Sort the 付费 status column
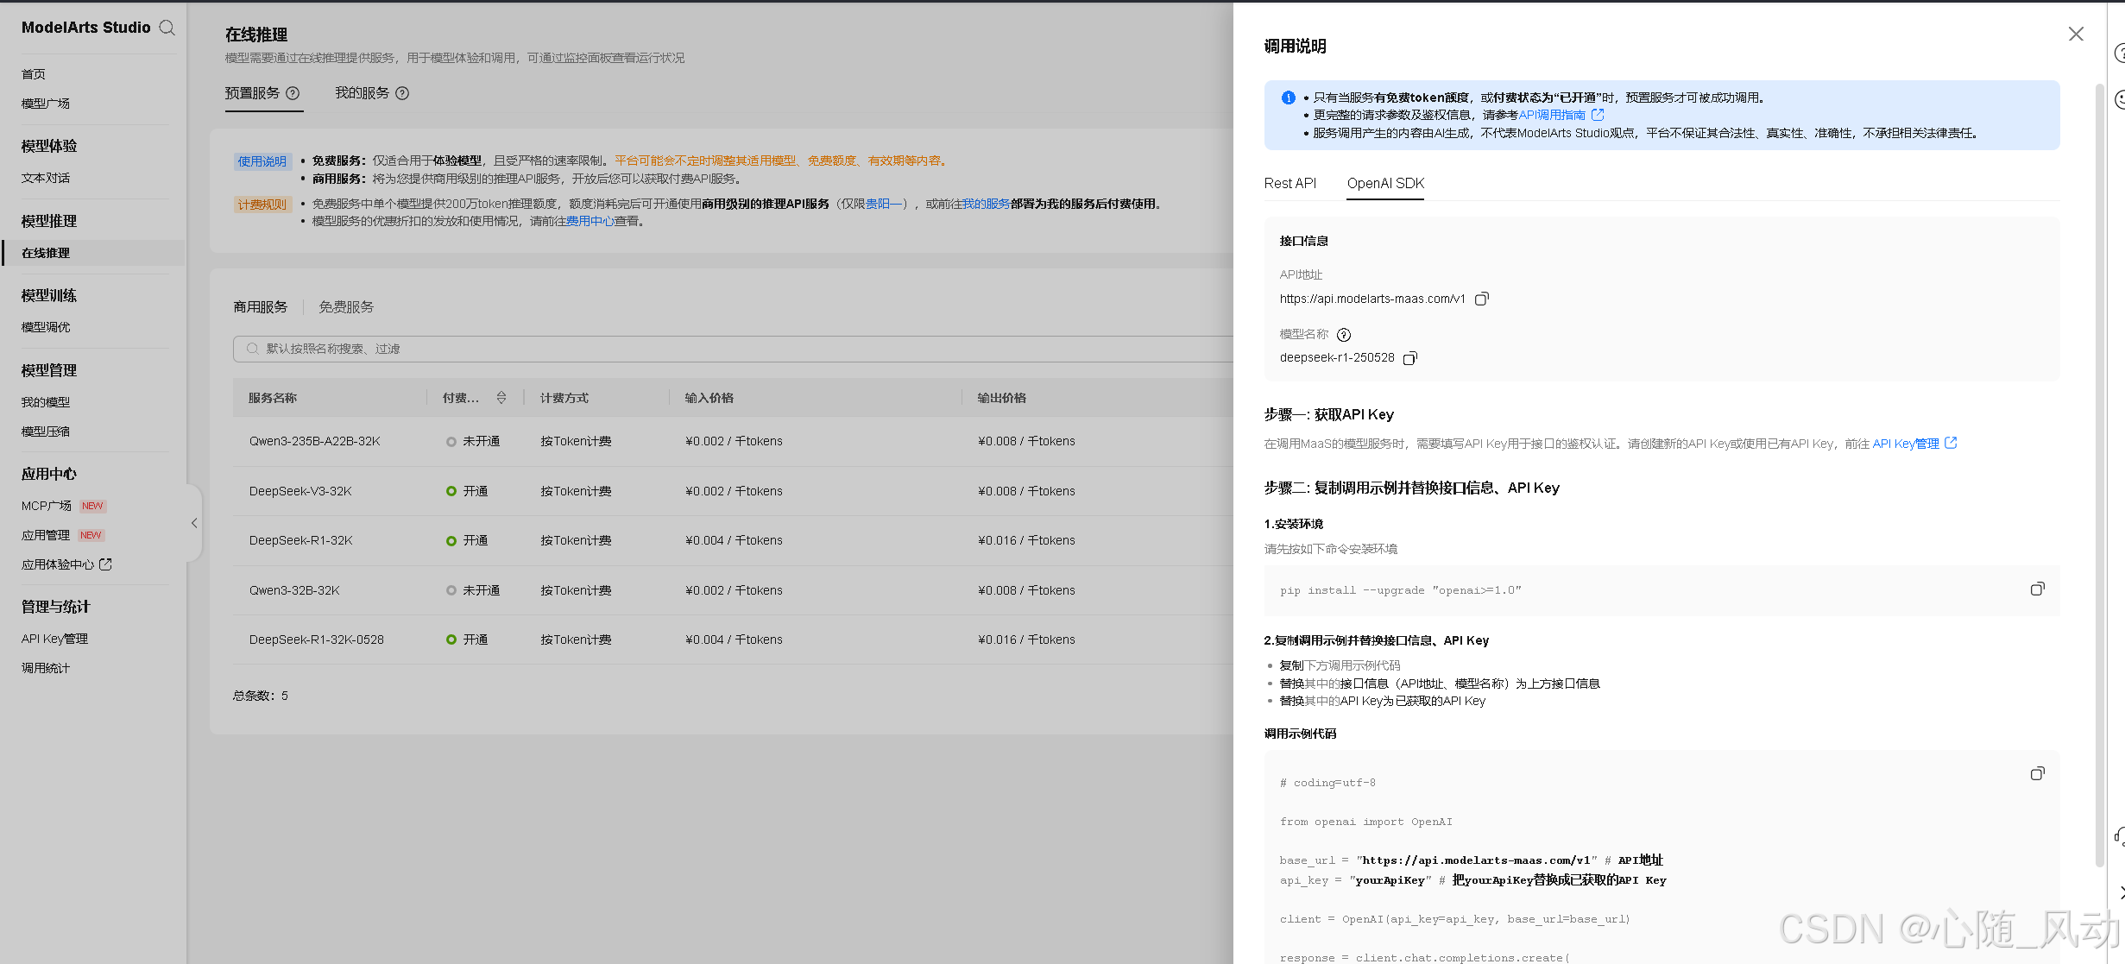 coord(501,398)
